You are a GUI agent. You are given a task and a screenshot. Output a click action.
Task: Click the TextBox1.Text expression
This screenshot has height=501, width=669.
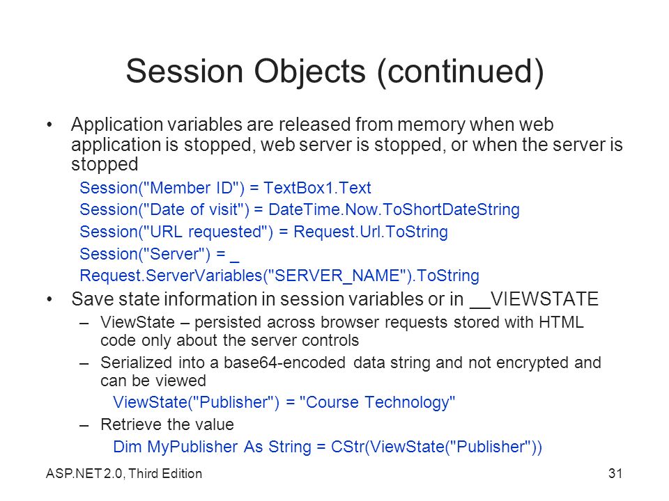click(x=318, y=188)
